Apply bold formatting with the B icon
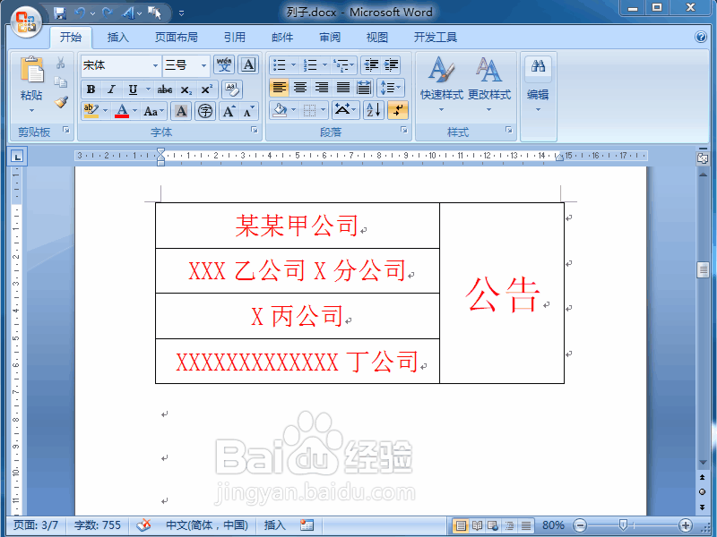The image size is (717, 537). pyautogui.click(x=91, y=89)
